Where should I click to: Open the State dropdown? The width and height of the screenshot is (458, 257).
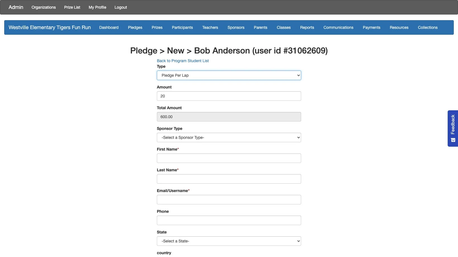click(229, 241)
